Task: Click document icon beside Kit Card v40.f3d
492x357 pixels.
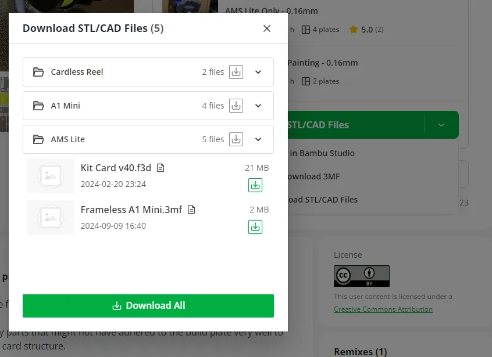Action: coord(161,168)
